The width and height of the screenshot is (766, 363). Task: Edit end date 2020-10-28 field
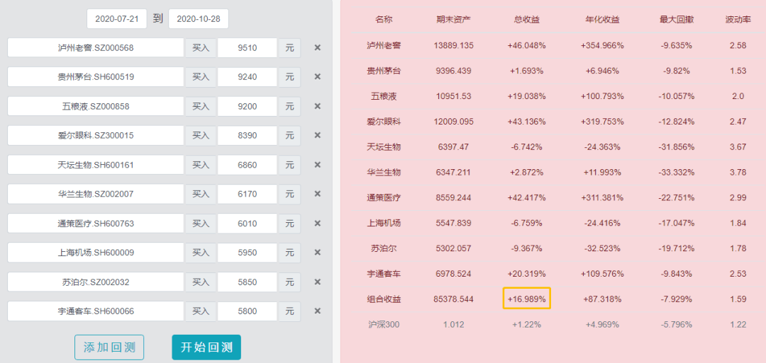click(199, 19)
